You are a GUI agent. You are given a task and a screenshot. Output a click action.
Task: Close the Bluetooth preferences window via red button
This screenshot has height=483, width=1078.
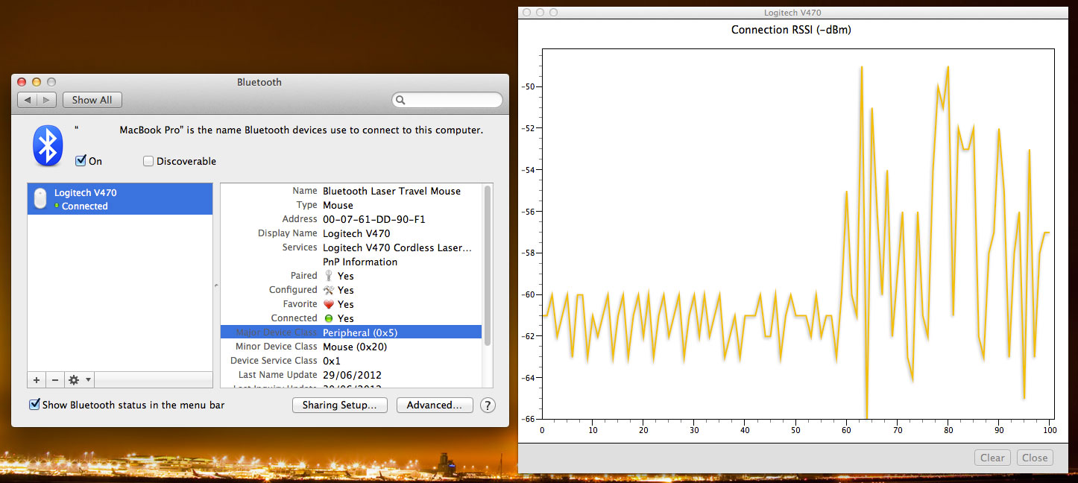coord(22,82)
